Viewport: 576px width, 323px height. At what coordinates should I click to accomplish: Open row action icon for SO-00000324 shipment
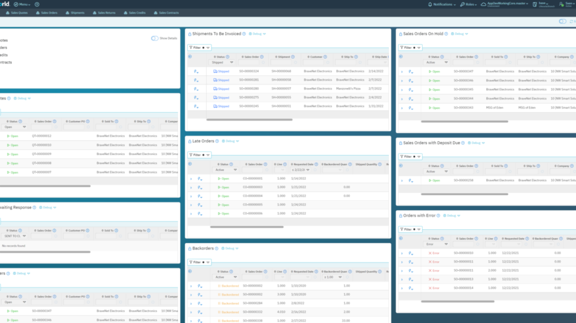pyautogui.click(x=196, y=71)
